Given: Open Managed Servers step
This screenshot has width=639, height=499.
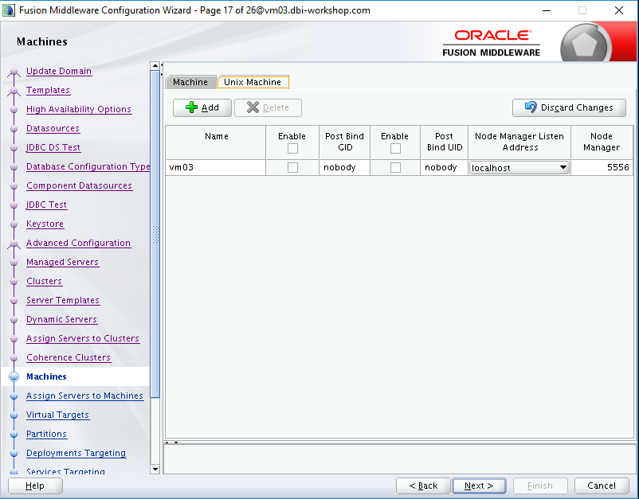Looking at the screenshot, I should pyautogui.click(x=62, y=262).
